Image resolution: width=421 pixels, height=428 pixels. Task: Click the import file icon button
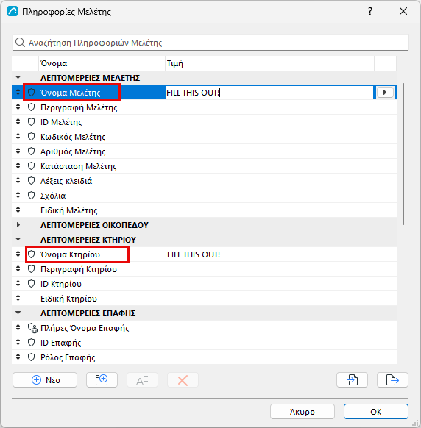[x=352, y=380]
